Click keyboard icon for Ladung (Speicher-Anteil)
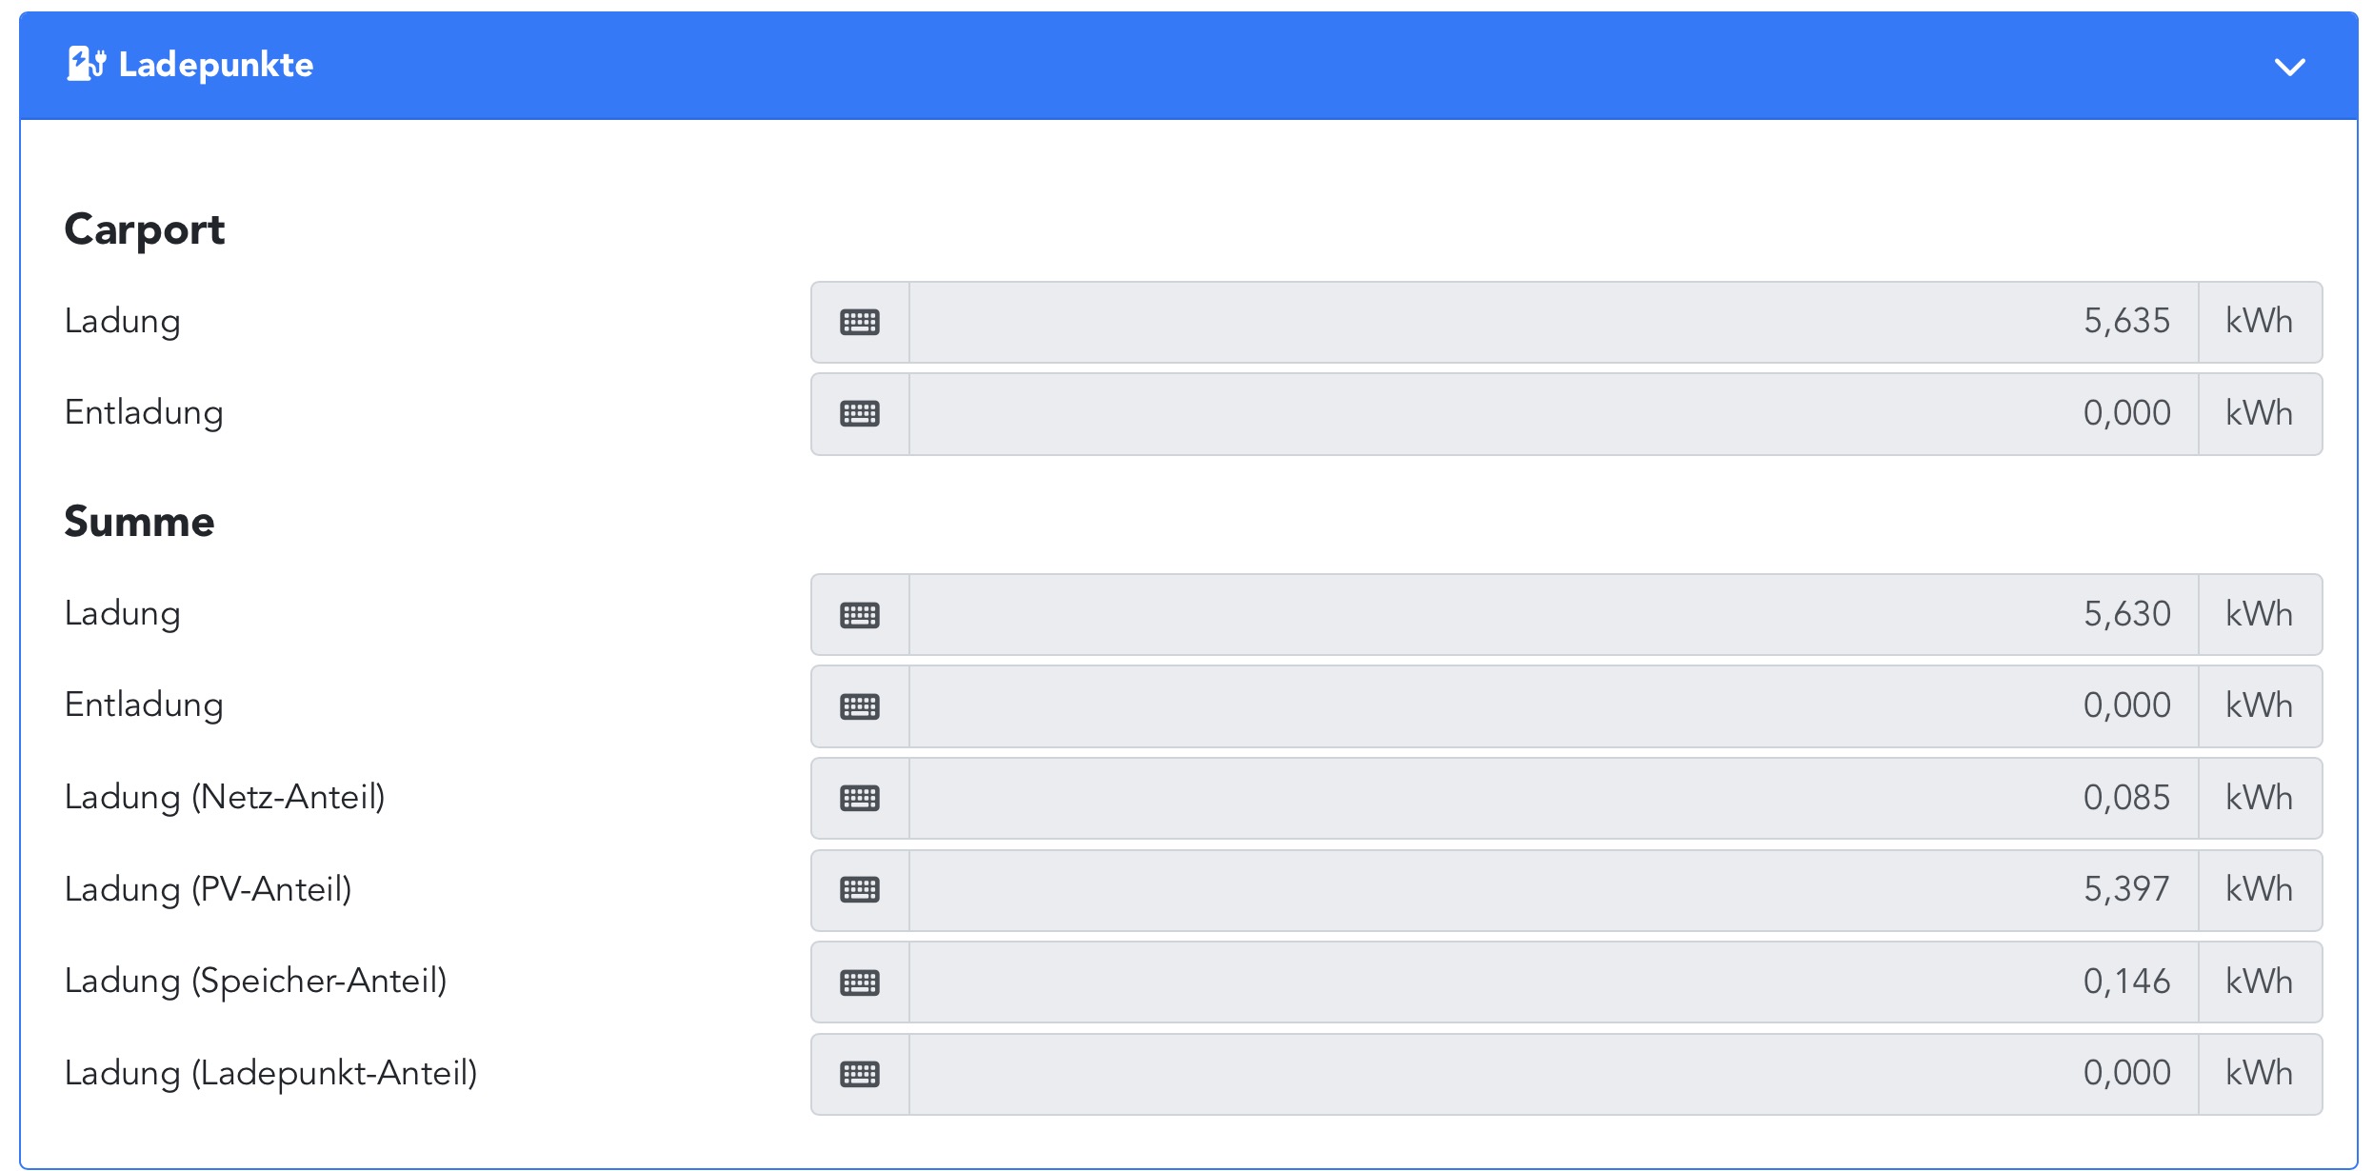 point(859,982)
